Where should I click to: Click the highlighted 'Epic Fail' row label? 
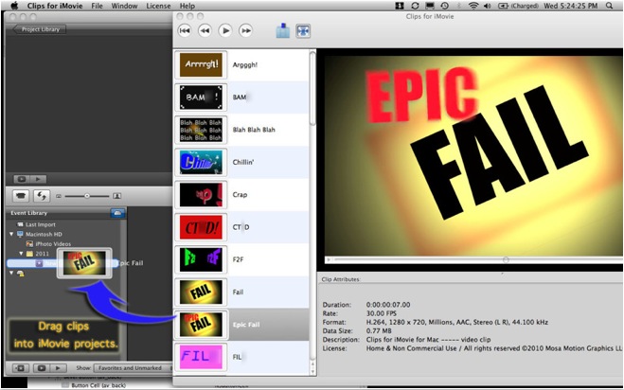point(246,325)
